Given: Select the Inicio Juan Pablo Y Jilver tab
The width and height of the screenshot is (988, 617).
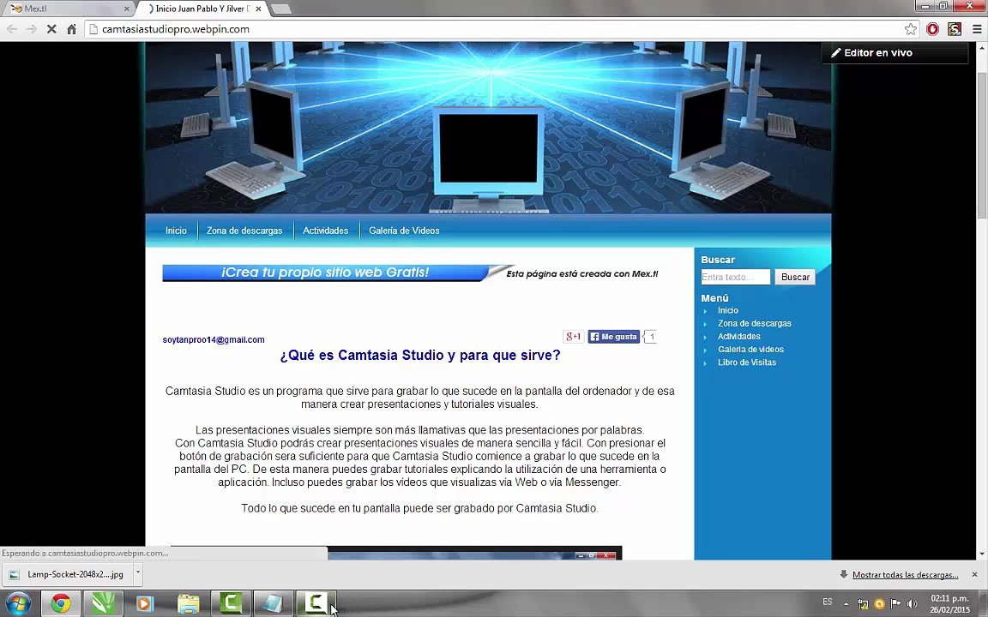Looking at the screenshot, I should tap(202, 9).
